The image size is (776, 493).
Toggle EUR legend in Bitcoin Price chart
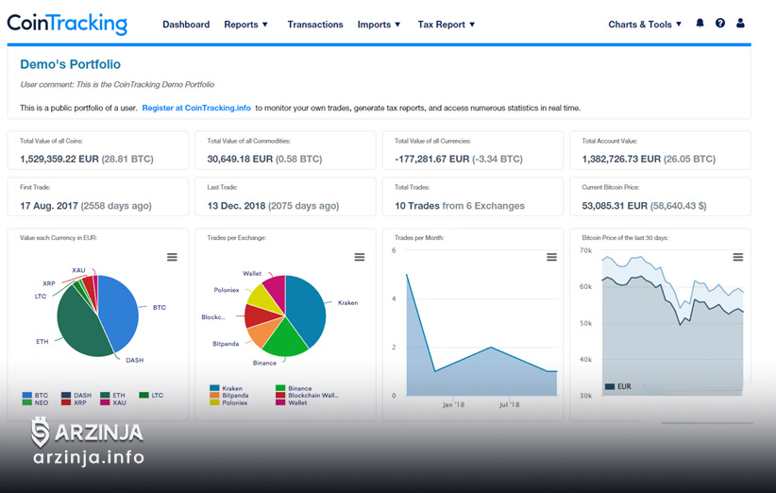[x=618, y=386]
